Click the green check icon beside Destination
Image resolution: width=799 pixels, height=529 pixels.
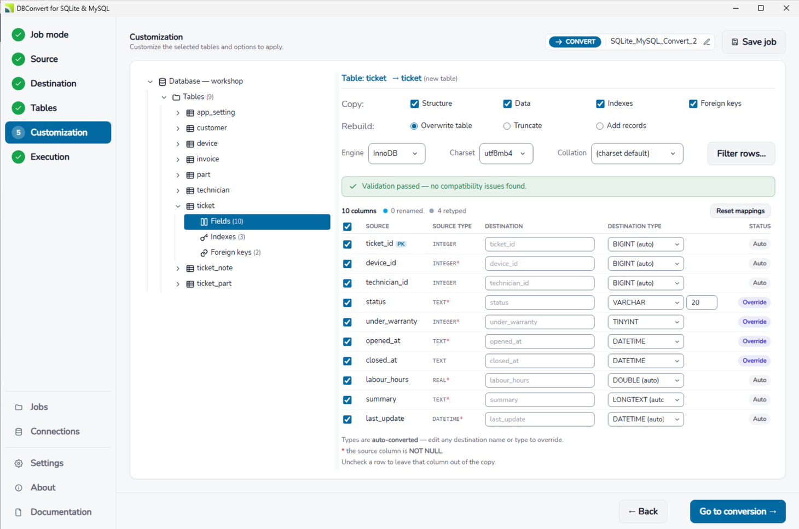pyautogui.click(x=19, y=84)
